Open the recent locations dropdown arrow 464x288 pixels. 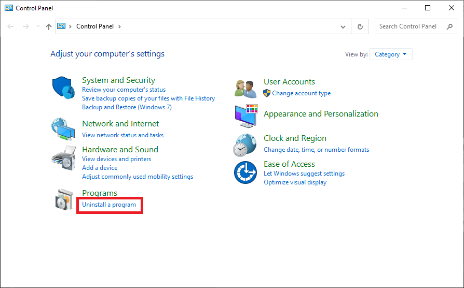(38, 26)
